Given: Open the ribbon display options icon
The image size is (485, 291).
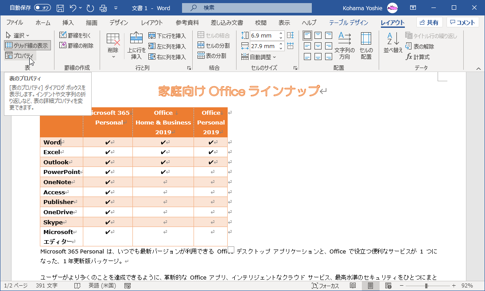Looking at the screenshot, I should 413,8.
